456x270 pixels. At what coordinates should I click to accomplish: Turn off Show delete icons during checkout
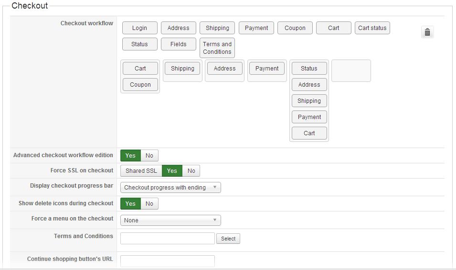pos(149,204)
